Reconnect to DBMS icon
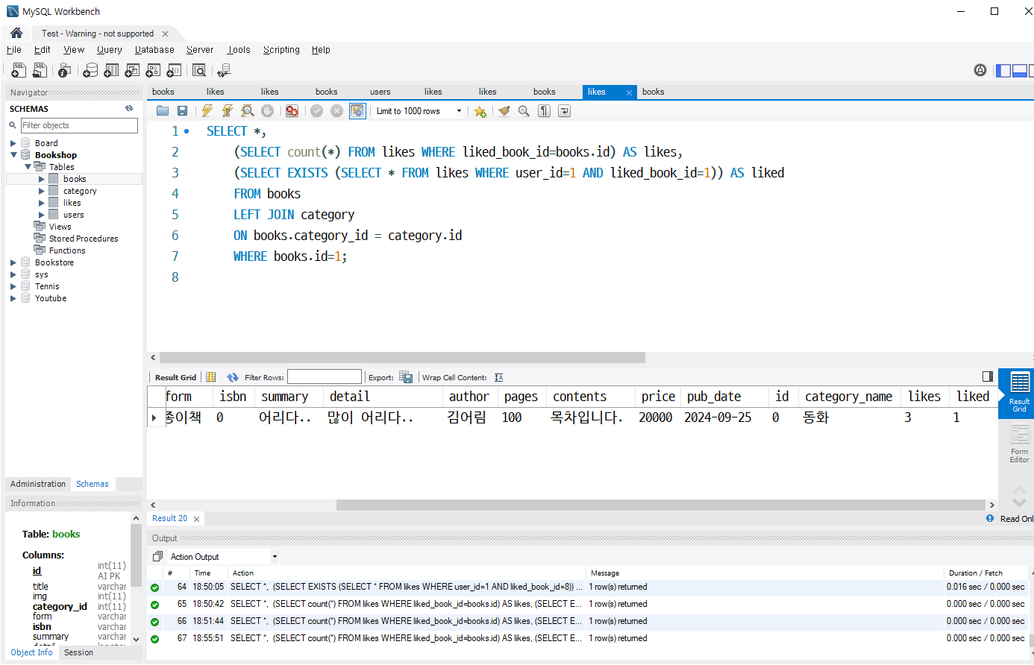 [x=224, y=70]
